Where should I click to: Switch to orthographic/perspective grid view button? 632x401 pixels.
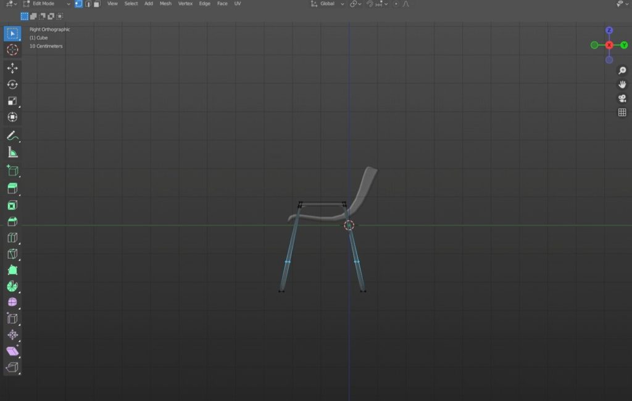coord(622,112)
